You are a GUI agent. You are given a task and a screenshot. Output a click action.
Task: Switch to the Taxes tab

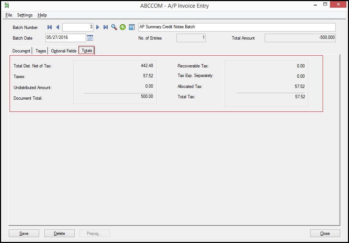41,51
